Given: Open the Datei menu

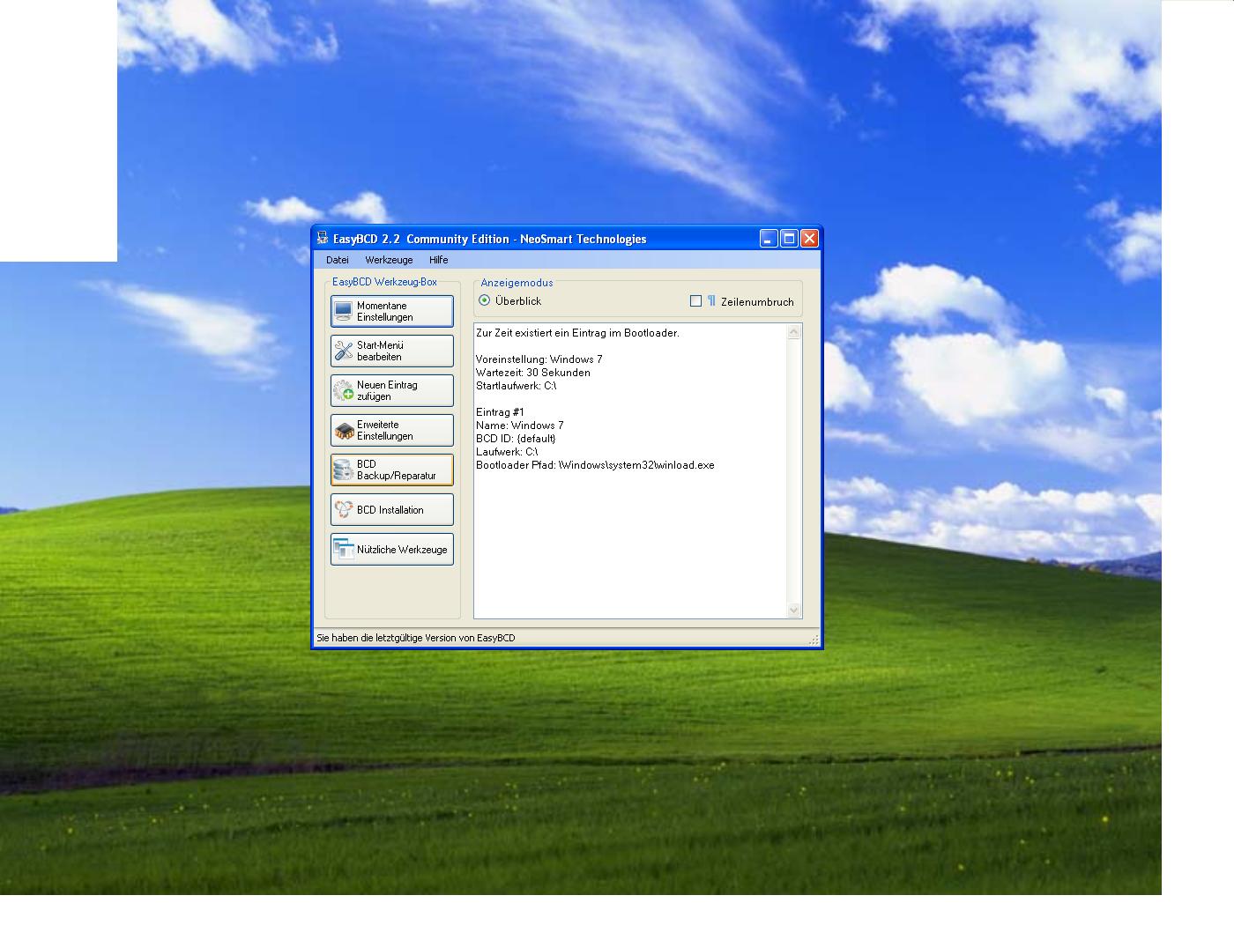Looking at the screenshot, I should (338, 260).
